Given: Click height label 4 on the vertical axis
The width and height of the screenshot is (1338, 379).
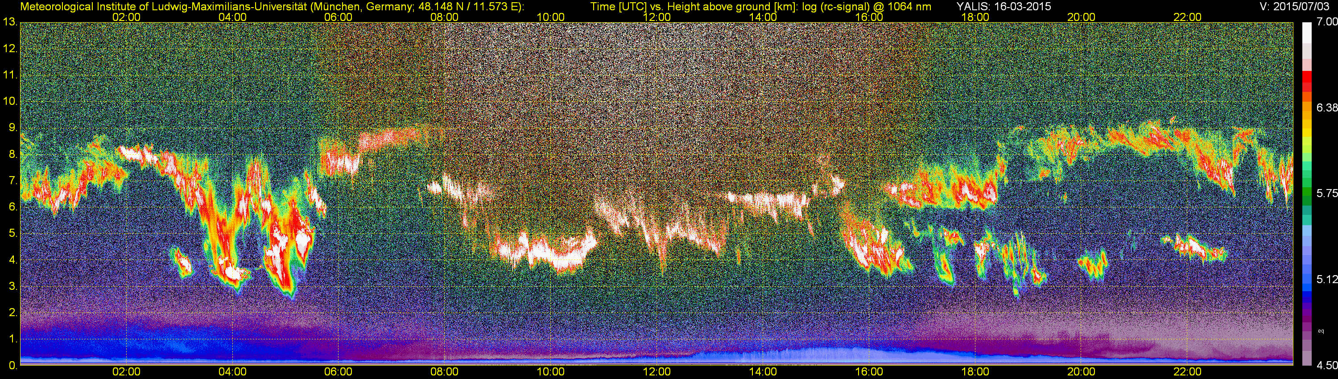Looking at the screenshot, I should 12,260.
